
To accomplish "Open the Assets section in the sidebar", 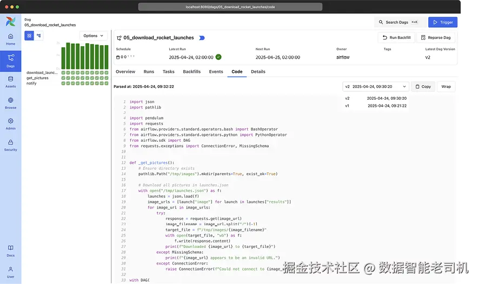I will point(10,82).
